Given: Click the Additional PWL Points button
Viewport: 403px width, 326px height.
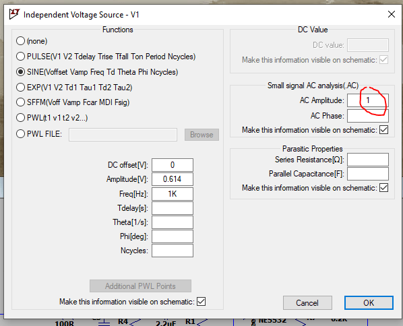Looking at the screenshot, I should coord(140,286).
